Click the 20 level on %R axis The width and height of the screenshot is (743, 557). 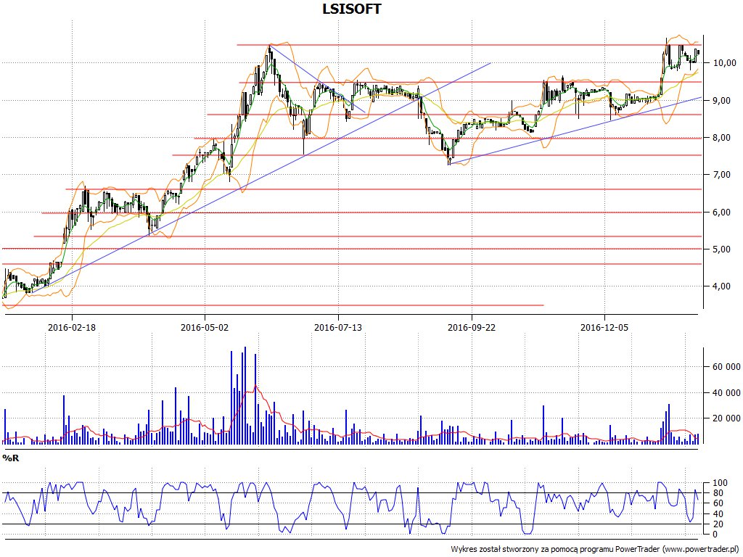[718, 524]
